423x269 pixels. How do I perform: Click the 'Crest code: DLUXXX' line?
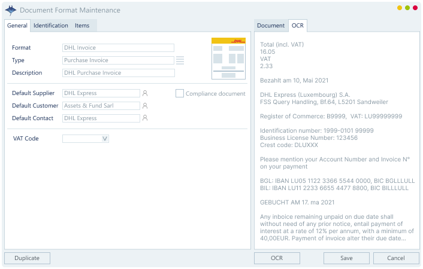pos(289,145)
